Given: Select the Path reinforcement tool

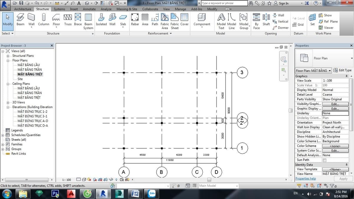Looking at the screenshot, I should [x=155, y=20].
